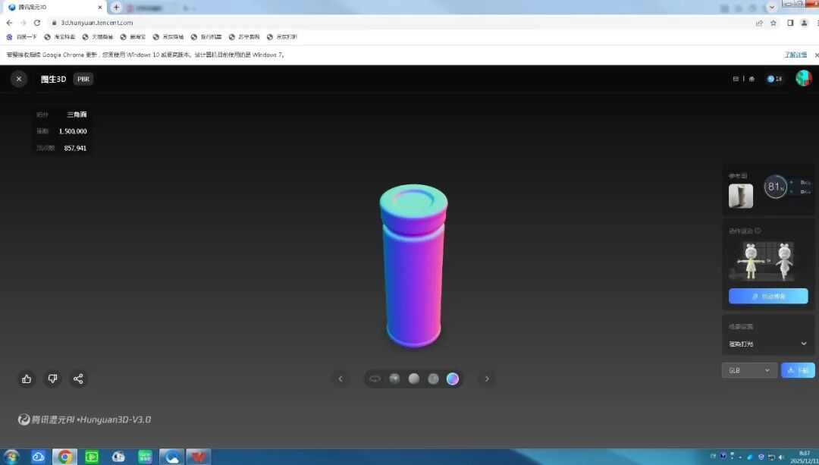
Task: Select the plain white model render sphere
Action: 413,379
